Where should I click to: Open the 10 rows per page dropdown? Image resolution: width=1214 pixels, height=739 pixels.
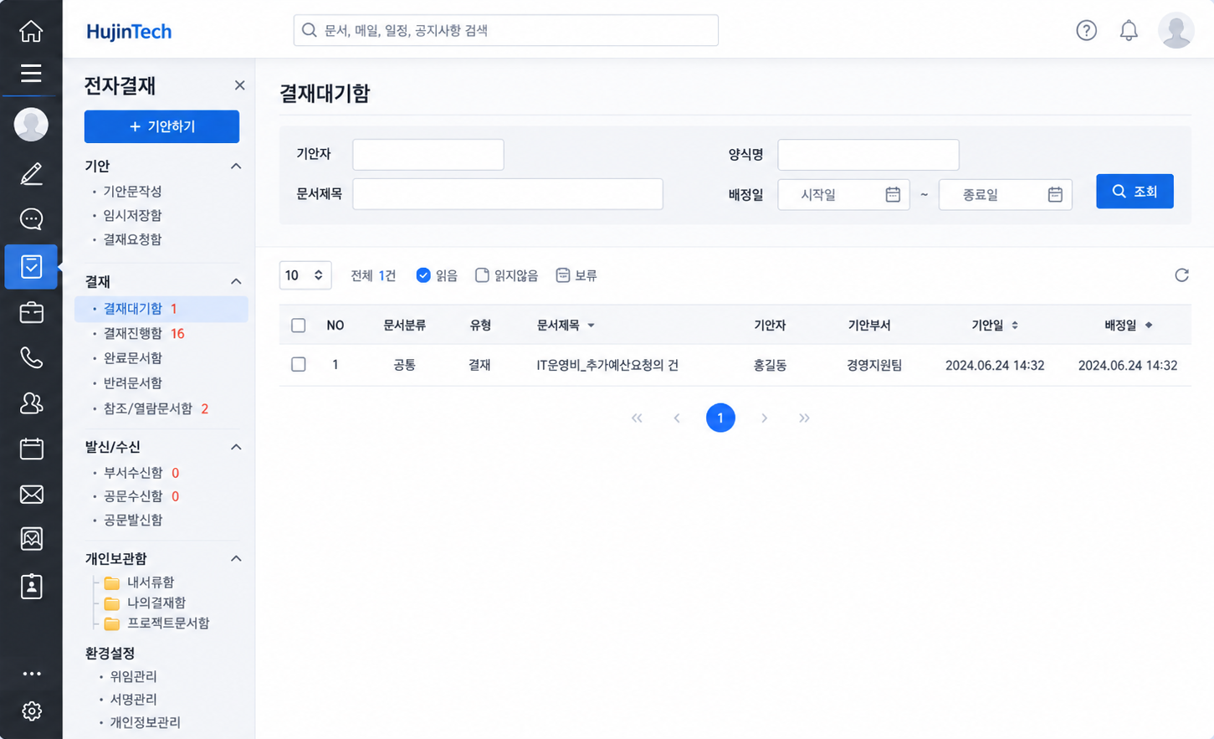[305, 275]
